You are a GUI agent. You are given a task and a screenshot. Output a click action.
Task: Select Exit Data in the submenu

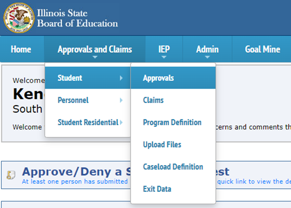pos(157,189)
